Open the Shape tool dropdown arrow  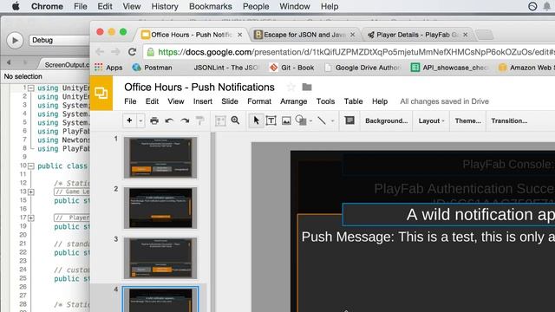pyautogui.click(x=310, y=121)
